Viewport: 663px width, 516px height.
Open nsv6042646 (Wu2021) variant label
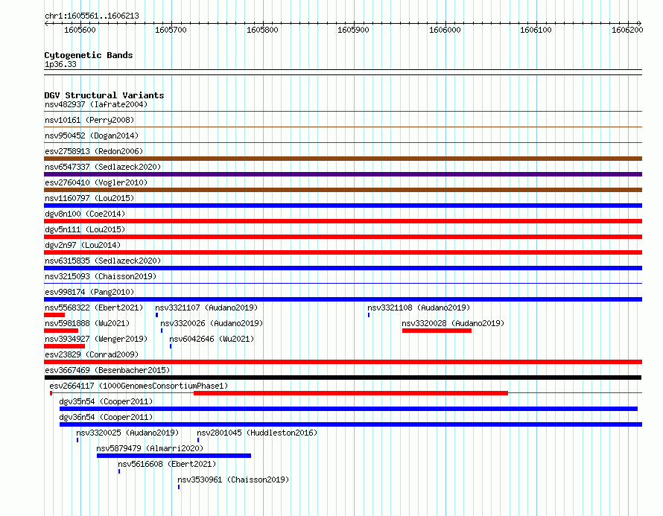pyautogui.click(x=212, y=339)
